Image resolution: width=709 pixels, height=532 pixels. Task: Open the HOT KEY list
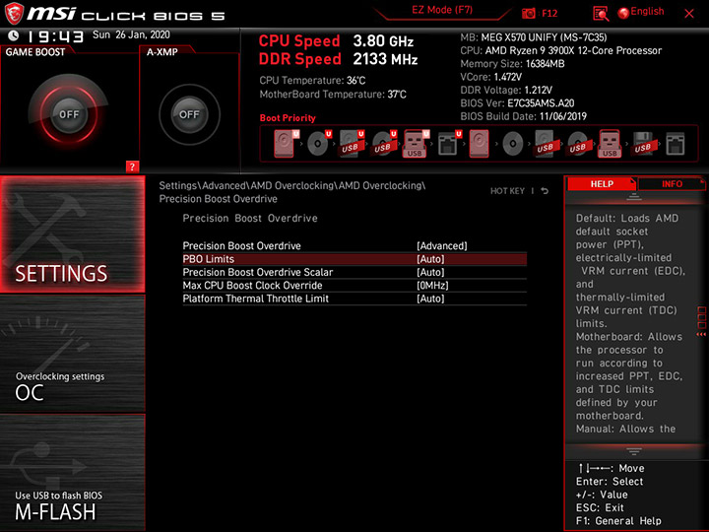(507, 191)
